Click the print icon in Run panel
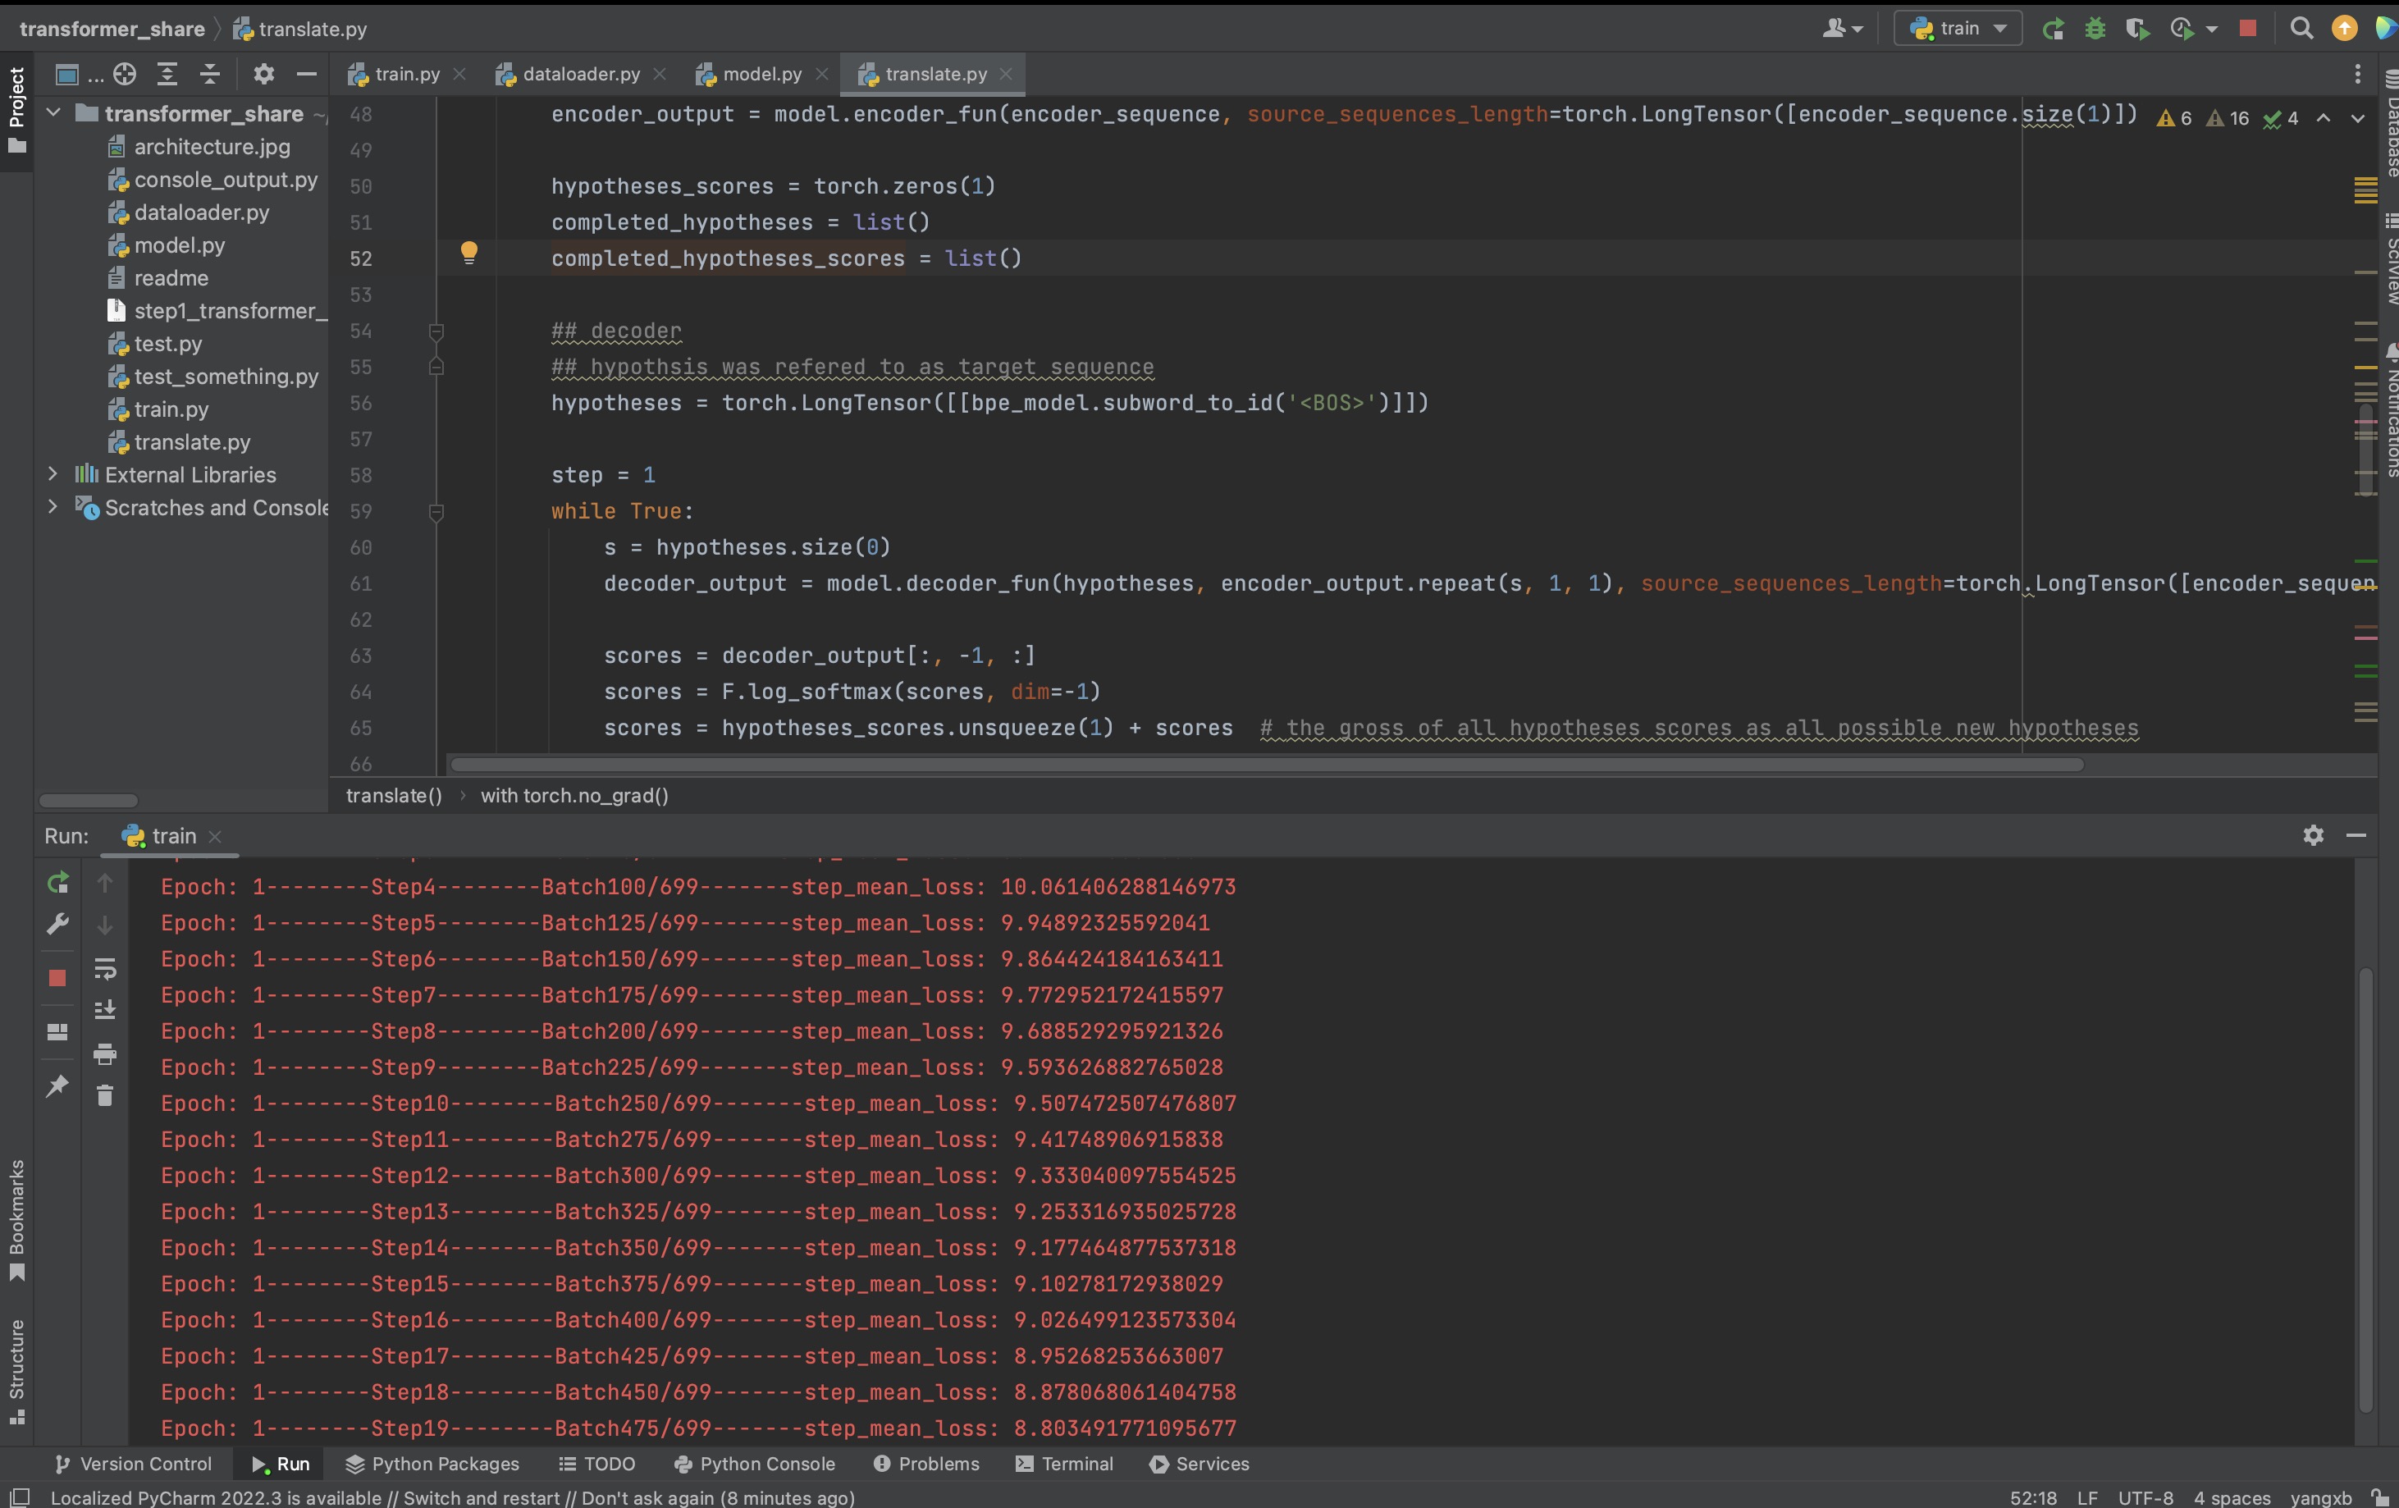 click(x=105, y=1053)
